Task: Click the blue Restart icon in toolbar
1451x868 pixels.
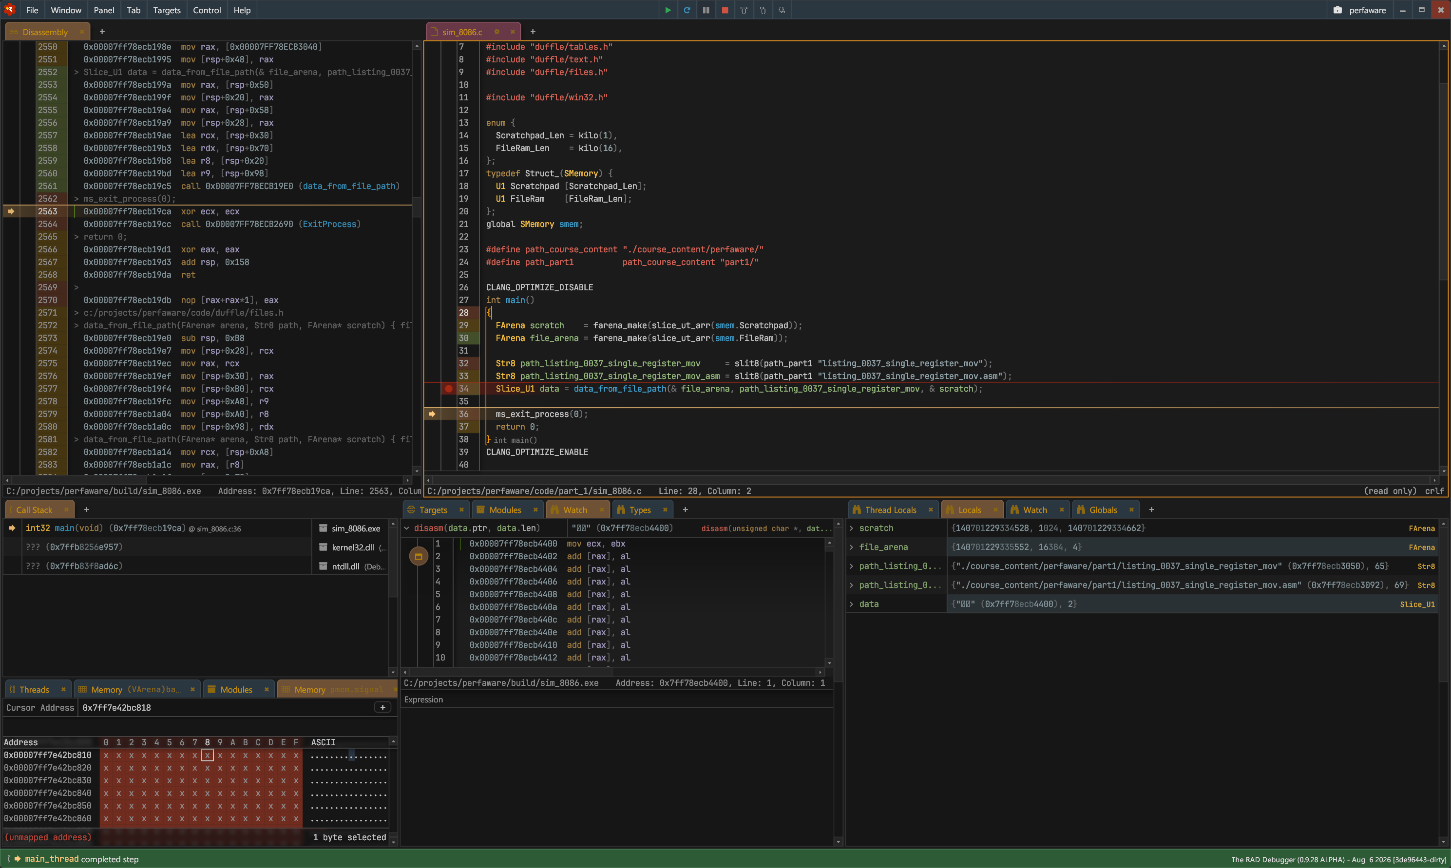Action: tap(687, 10)
